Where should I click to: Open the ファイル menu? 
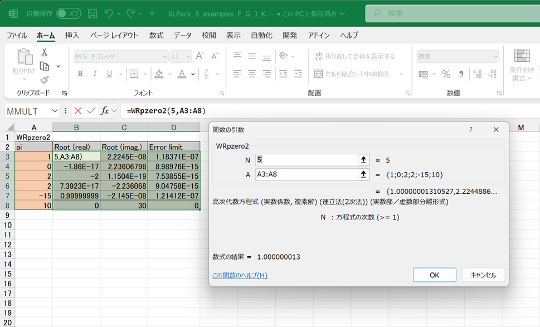pos(17,35)
